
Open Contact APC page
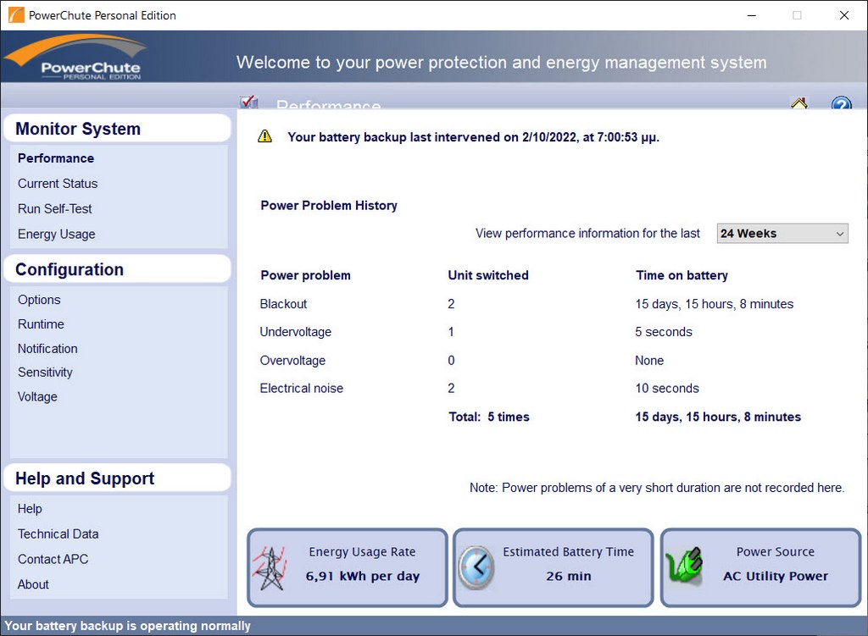(x=53, y=559)
